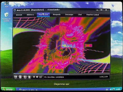
Task: Open the Internet tab
Action: click(x=19, y=15)
